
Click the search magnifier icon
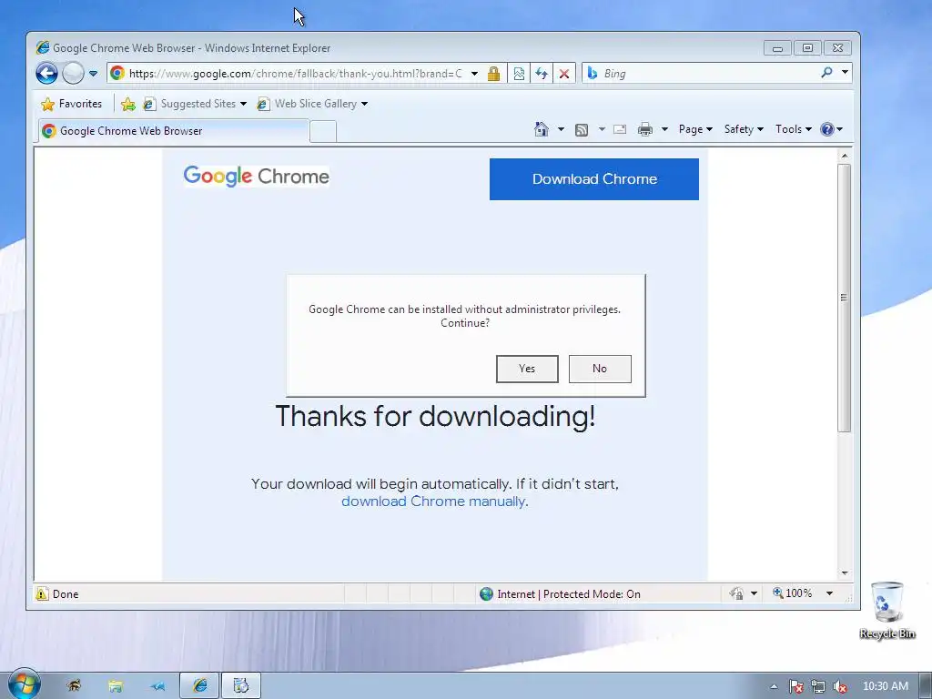(826, 73)
